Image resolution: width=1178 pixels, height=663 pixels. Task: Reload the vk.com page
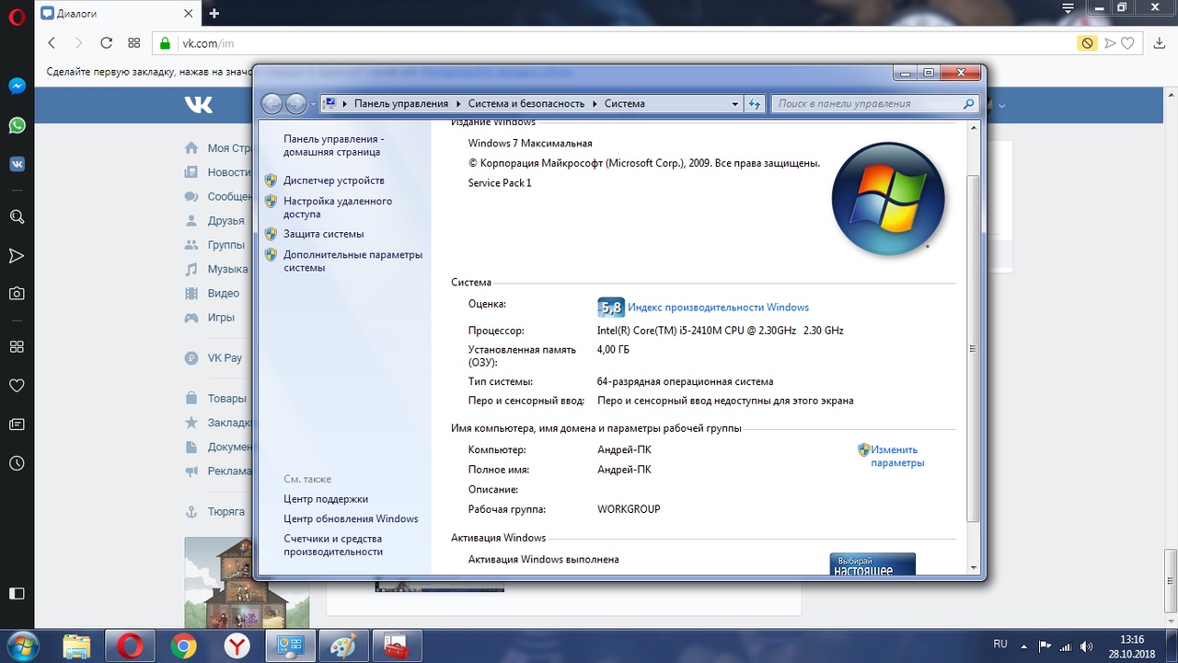106,42
